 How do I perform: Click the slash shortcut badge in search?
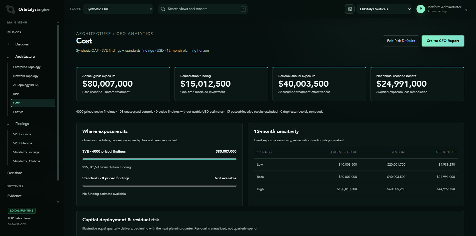click(243, 9)
